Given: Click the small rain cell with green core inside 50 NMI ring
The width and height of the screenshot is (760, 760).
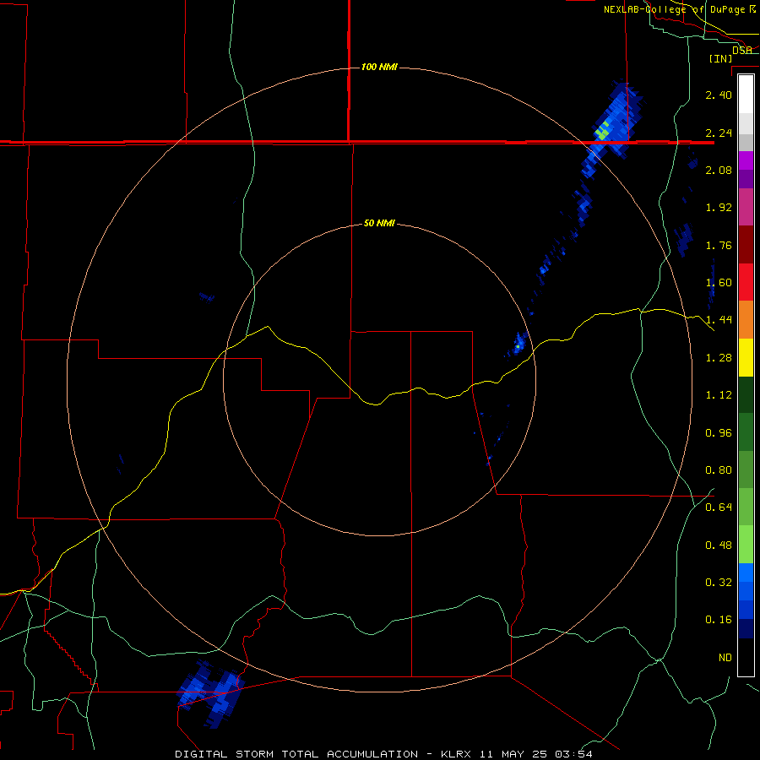Looking at the screenshot, I should [518, 345].
